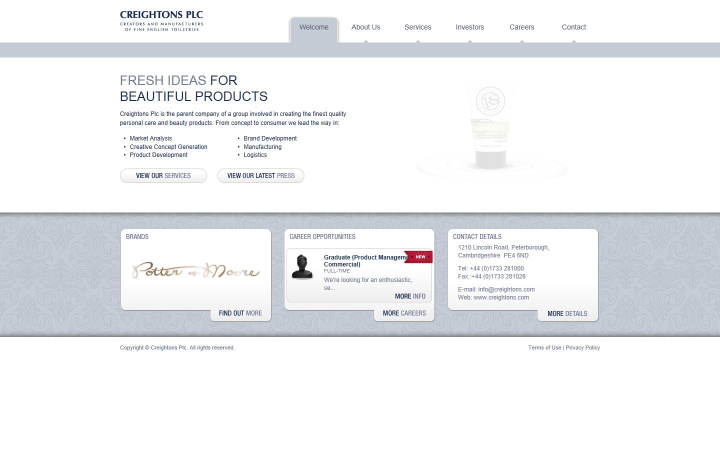Click the candidate silhouette avatar icon
Image resolution: width=720 pixels, height=450 pixels.
click(x=303, y=266)
